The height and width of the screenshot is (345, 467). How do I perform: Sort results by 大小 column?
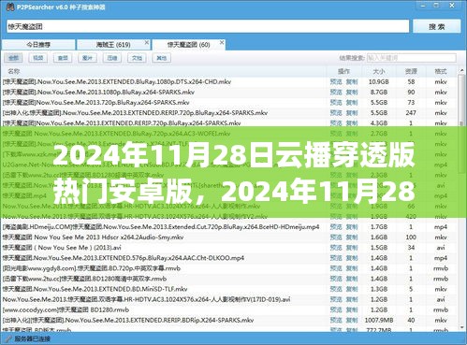tap(379, 71)
